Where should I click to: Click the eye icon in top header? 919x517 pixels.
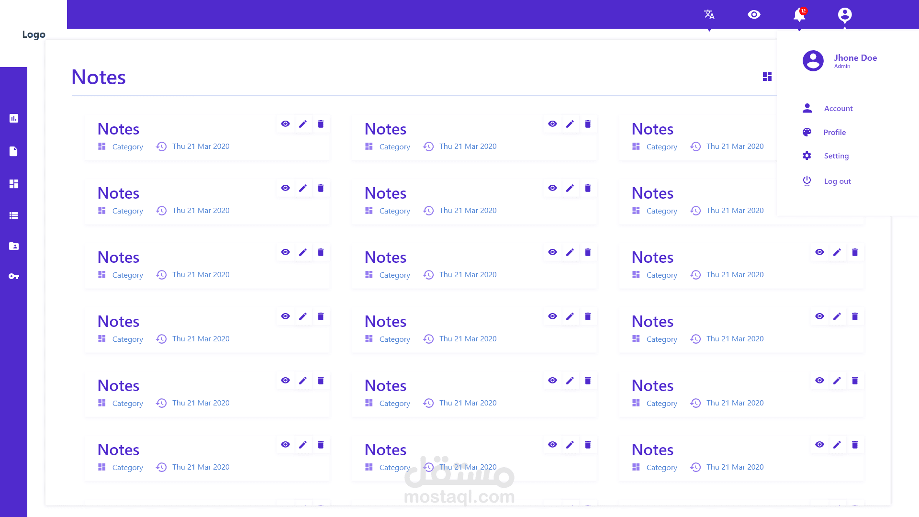pos(754,15)
